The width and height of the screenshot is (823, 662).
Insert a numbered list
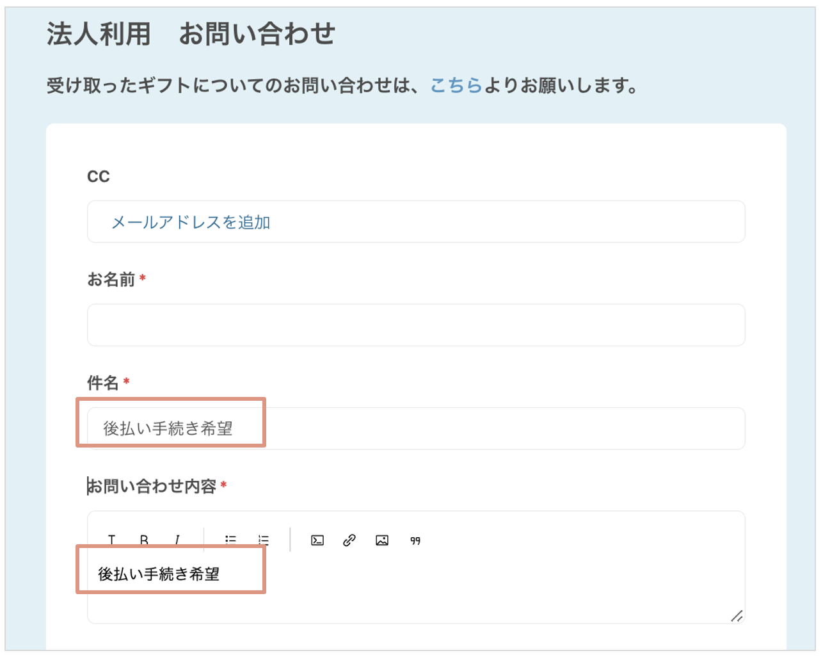pos(264,540)
